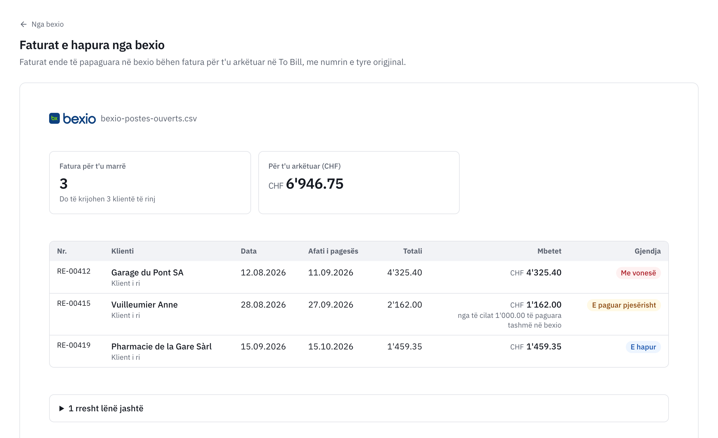Select invoice number RE-00419
This screenshot has height=438, width=718.
(74, 345)
